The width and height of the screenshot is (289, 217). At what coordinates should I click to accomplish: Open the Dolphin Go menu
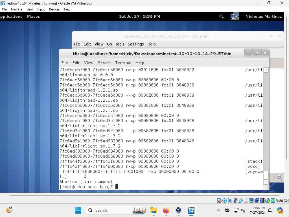(109, 44)
